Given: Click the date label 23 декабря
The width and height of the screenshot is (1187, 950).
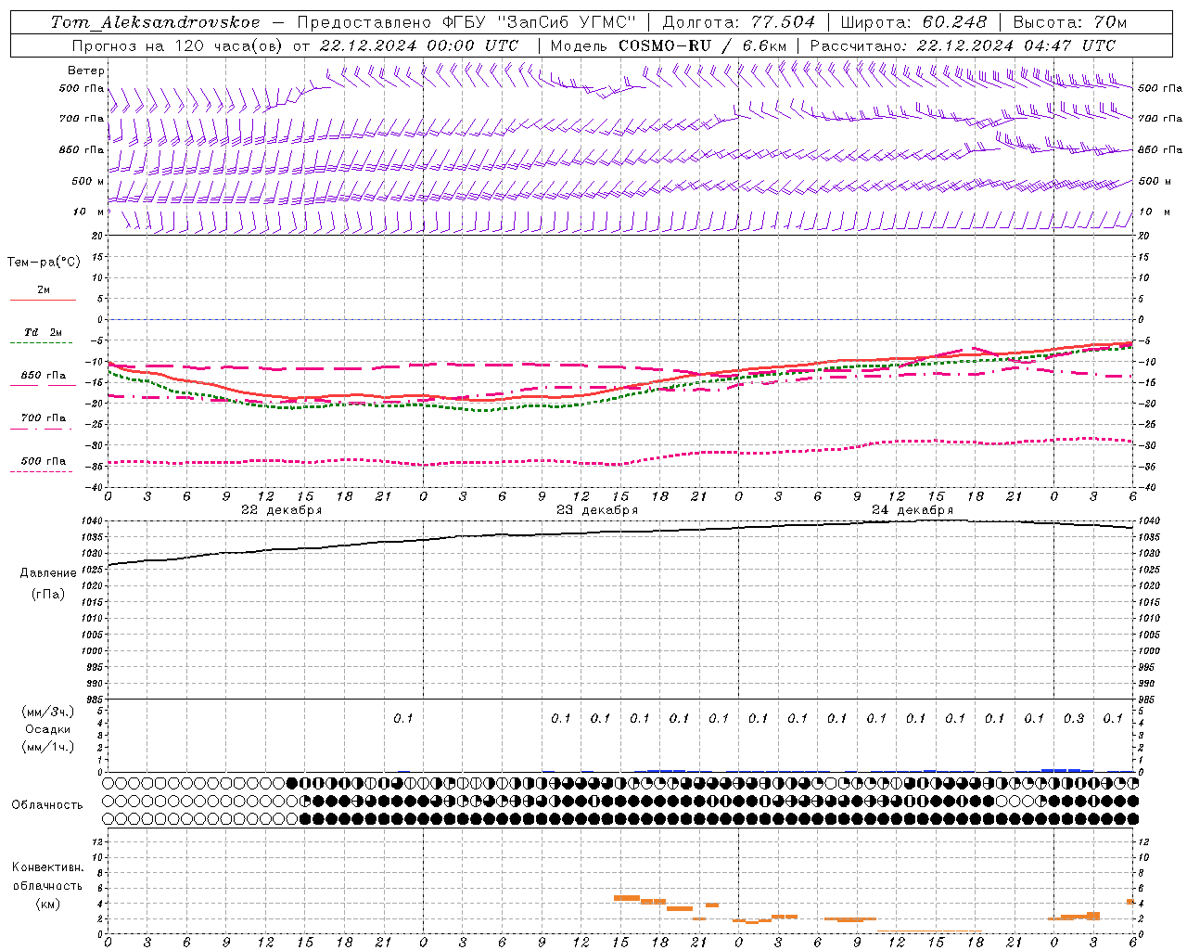Looking at the screenshot, I should pos(597,510).
